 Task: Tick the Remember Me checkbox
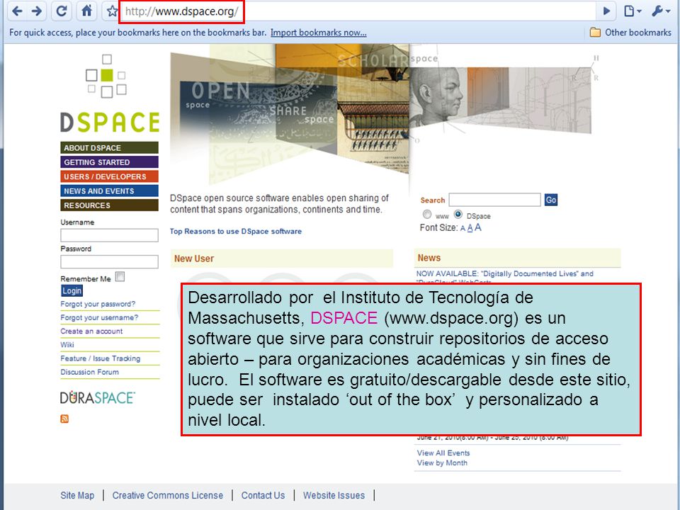tap(120, 277)
